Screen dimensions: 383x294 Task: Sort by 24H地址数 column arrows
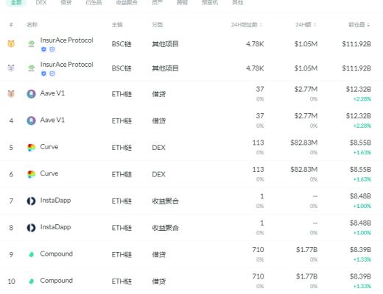pos(261,25)
